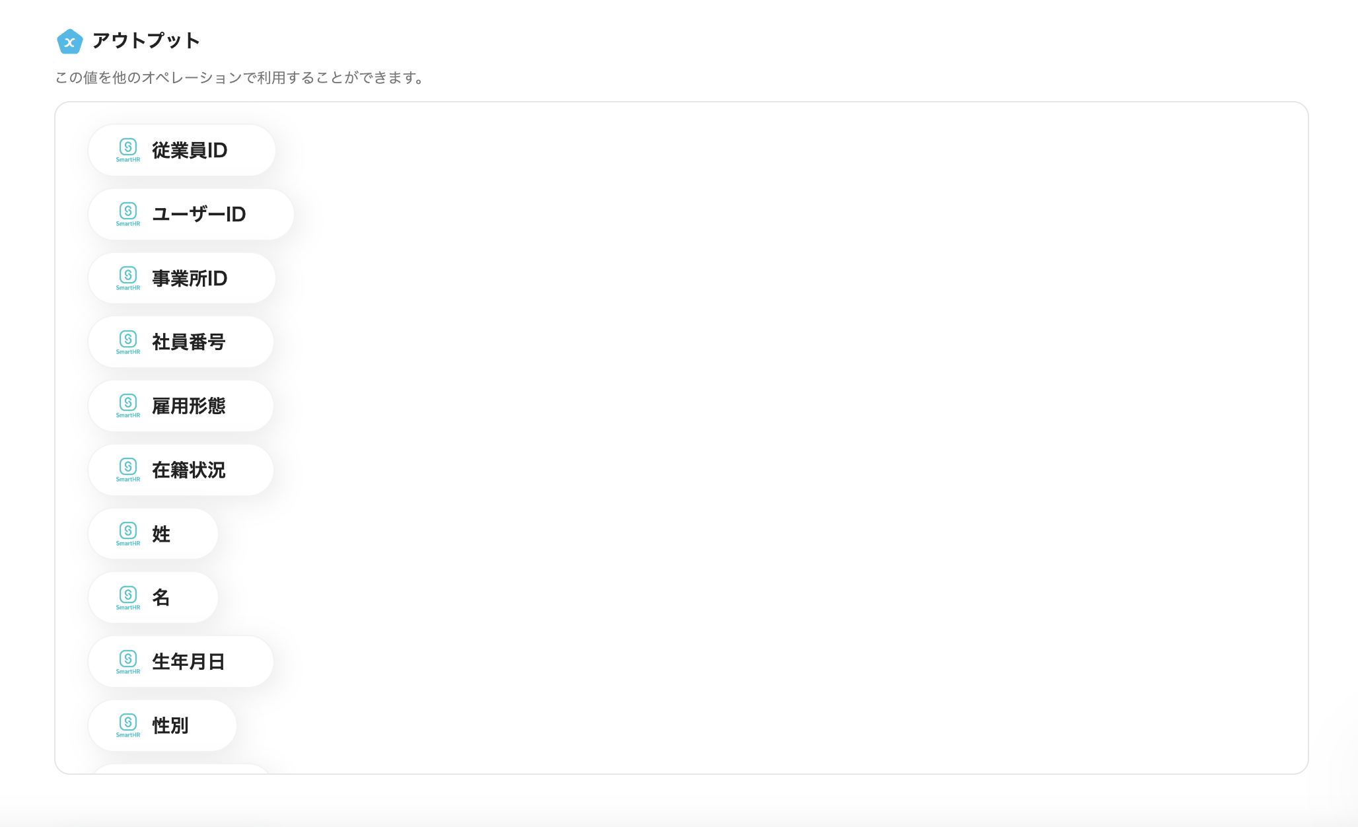1358x827 pixels.
Task: Choose the 在籍状況 output chip
Action: [181, 470]
